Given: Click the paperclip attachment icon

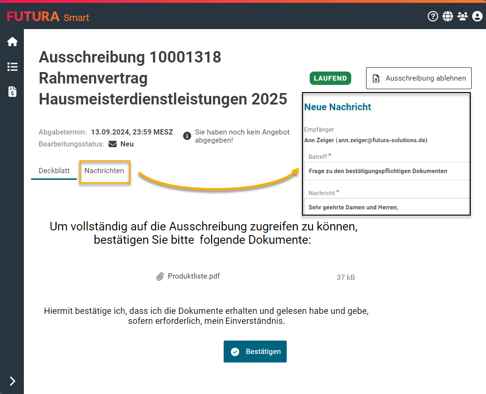Looking at the screenshot, I should pyautogui.click(x=160, y=277).
